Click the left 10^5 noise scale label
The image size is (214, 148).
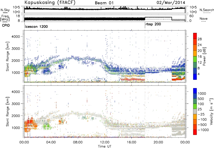[17, 7]
